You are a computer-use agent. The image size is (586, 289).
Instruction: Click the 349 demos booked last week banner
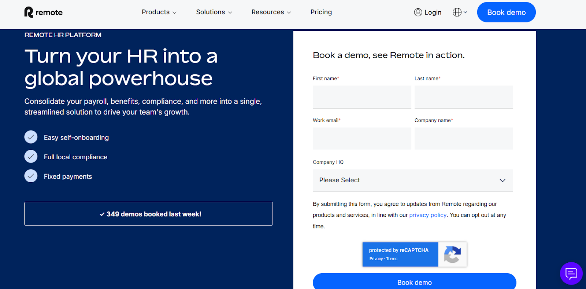coord(148,214)
